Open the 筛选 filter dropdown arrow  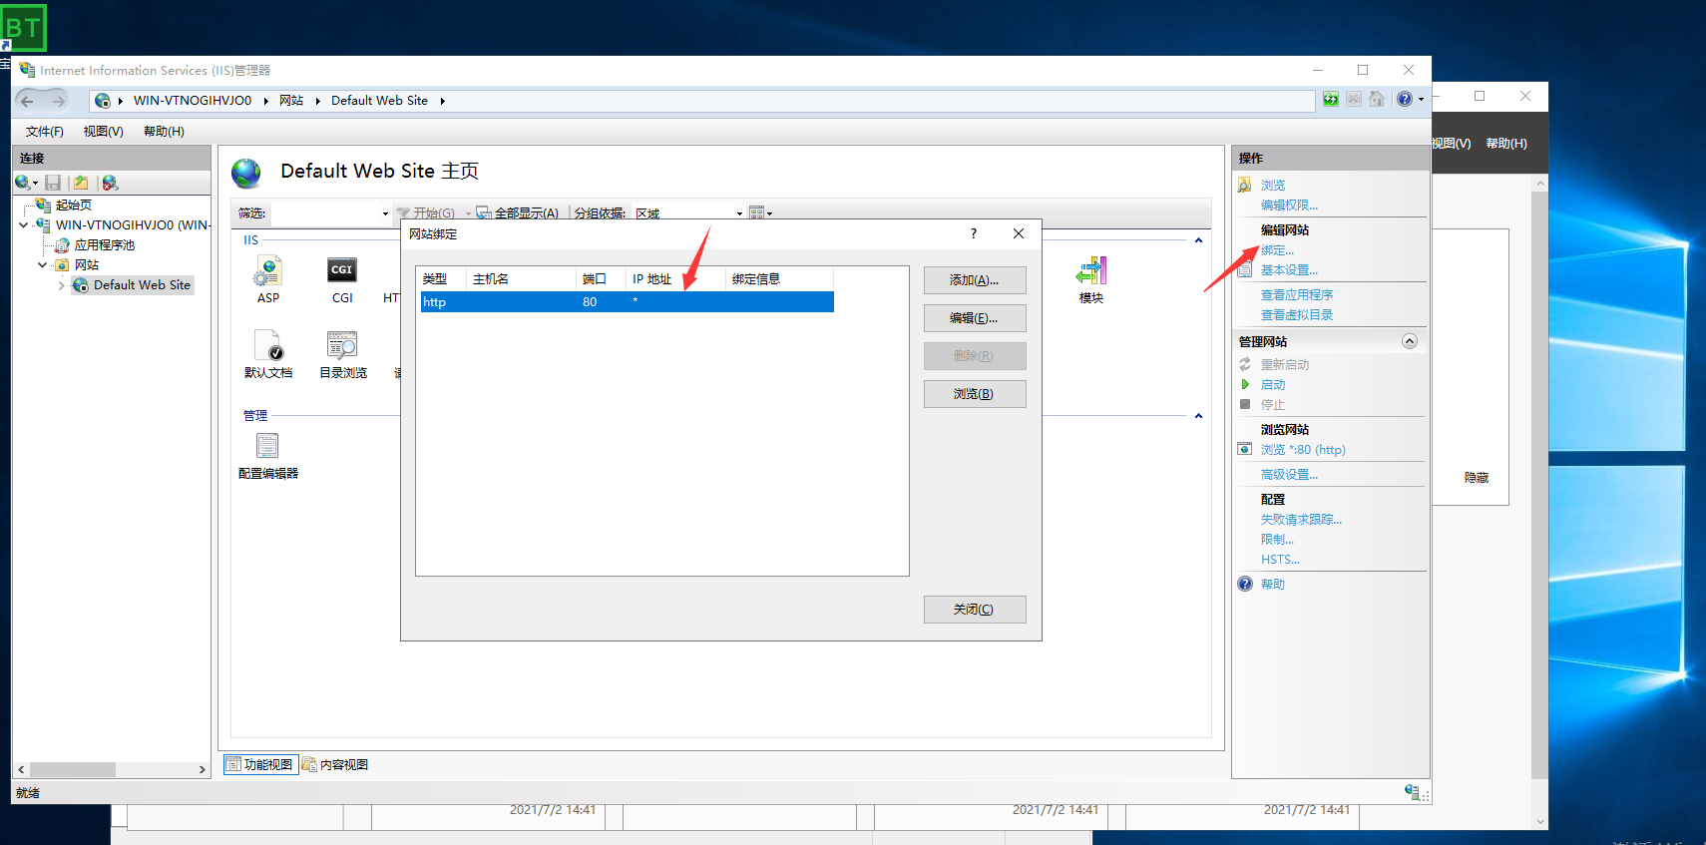[385, 213]
